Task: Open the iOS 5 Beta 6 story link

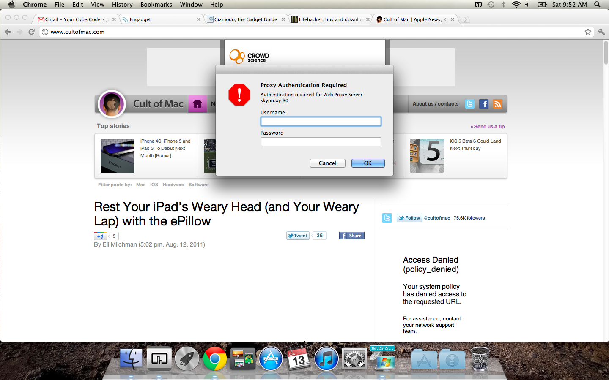Action: [x=475, y=145]
